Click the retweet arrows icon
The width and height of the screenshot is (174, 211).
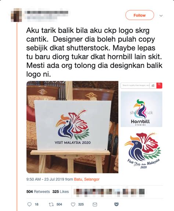click(51, 204)
